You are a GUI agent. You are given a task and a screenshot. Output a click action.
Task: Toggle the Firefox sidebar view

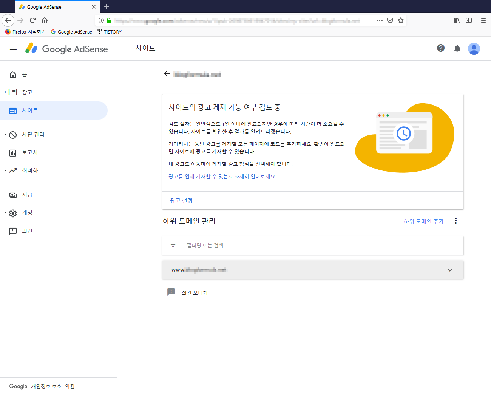pyautogui.click(x=469, y=20)
